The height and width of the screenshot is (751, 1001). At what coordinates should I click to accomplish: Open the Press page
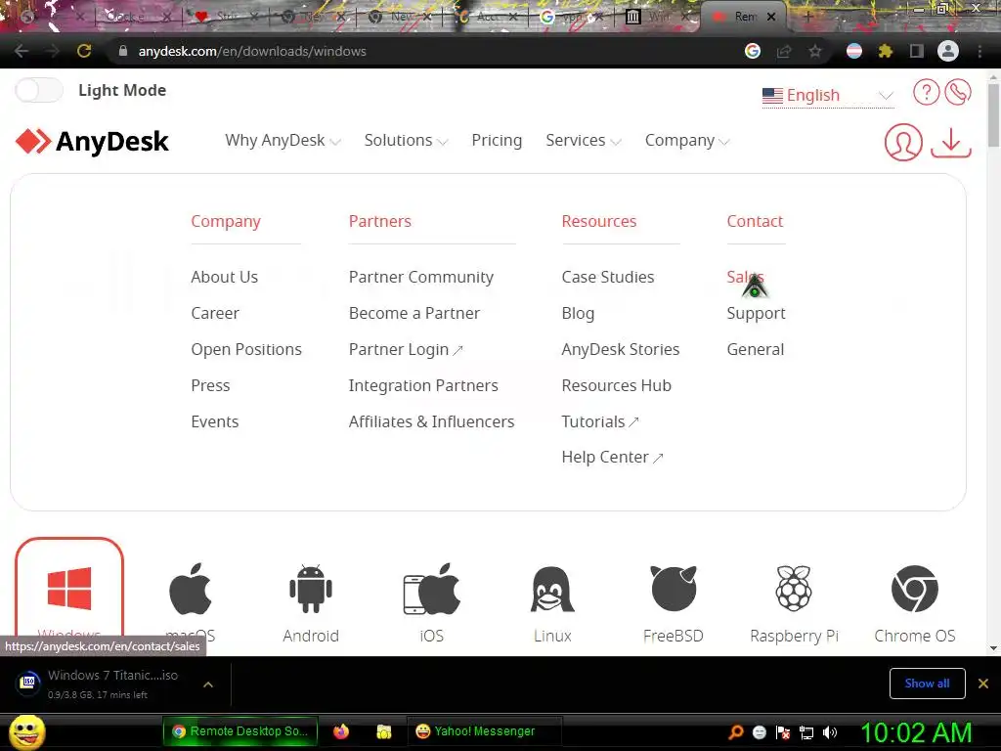[x=210, y=385]
